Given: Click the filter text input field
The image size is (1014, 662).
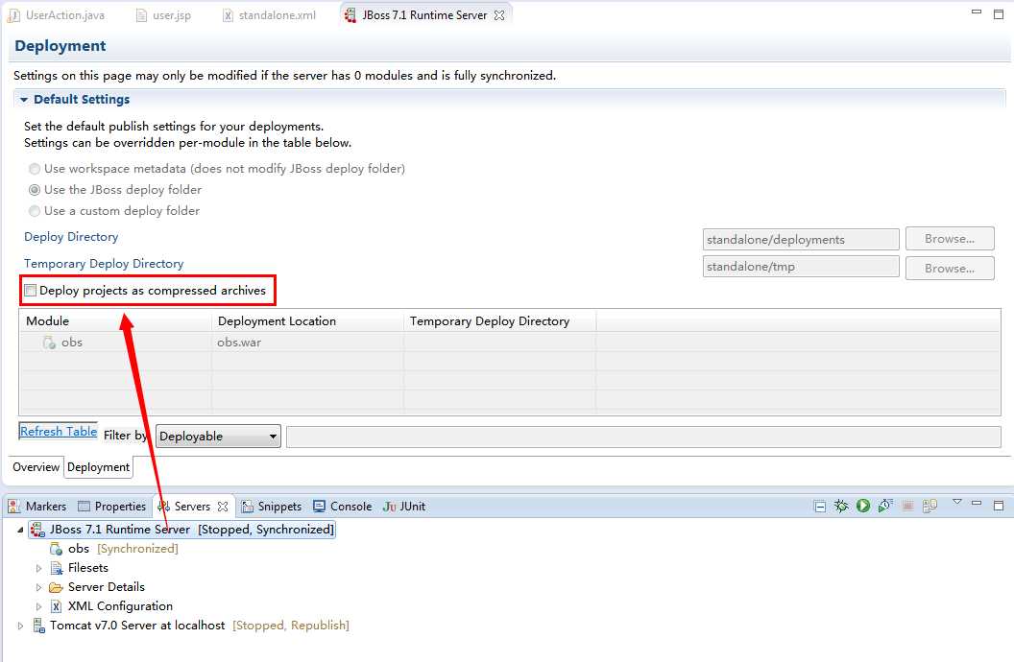Looking at the screenshot, I should click(x=643, y=437).
